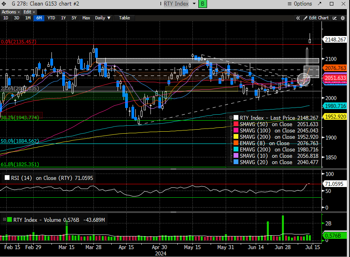Switch to the Table view
The height and width of the screenshot is (257, 350).
[124, 18]
